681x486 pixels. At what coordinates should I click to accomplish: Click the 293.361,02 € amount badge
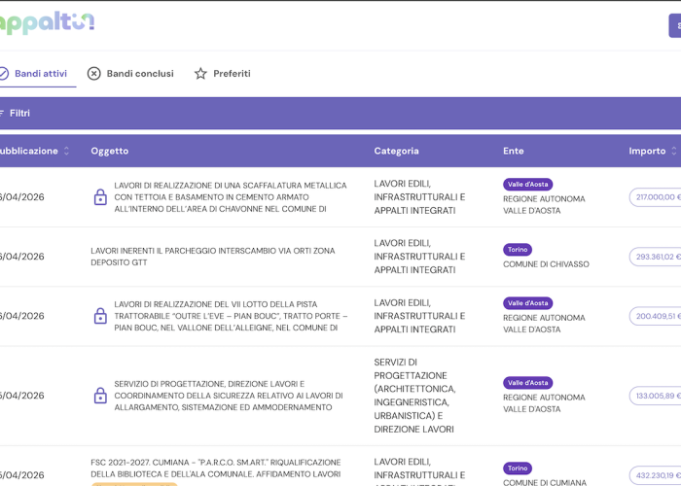coord(657,257)
